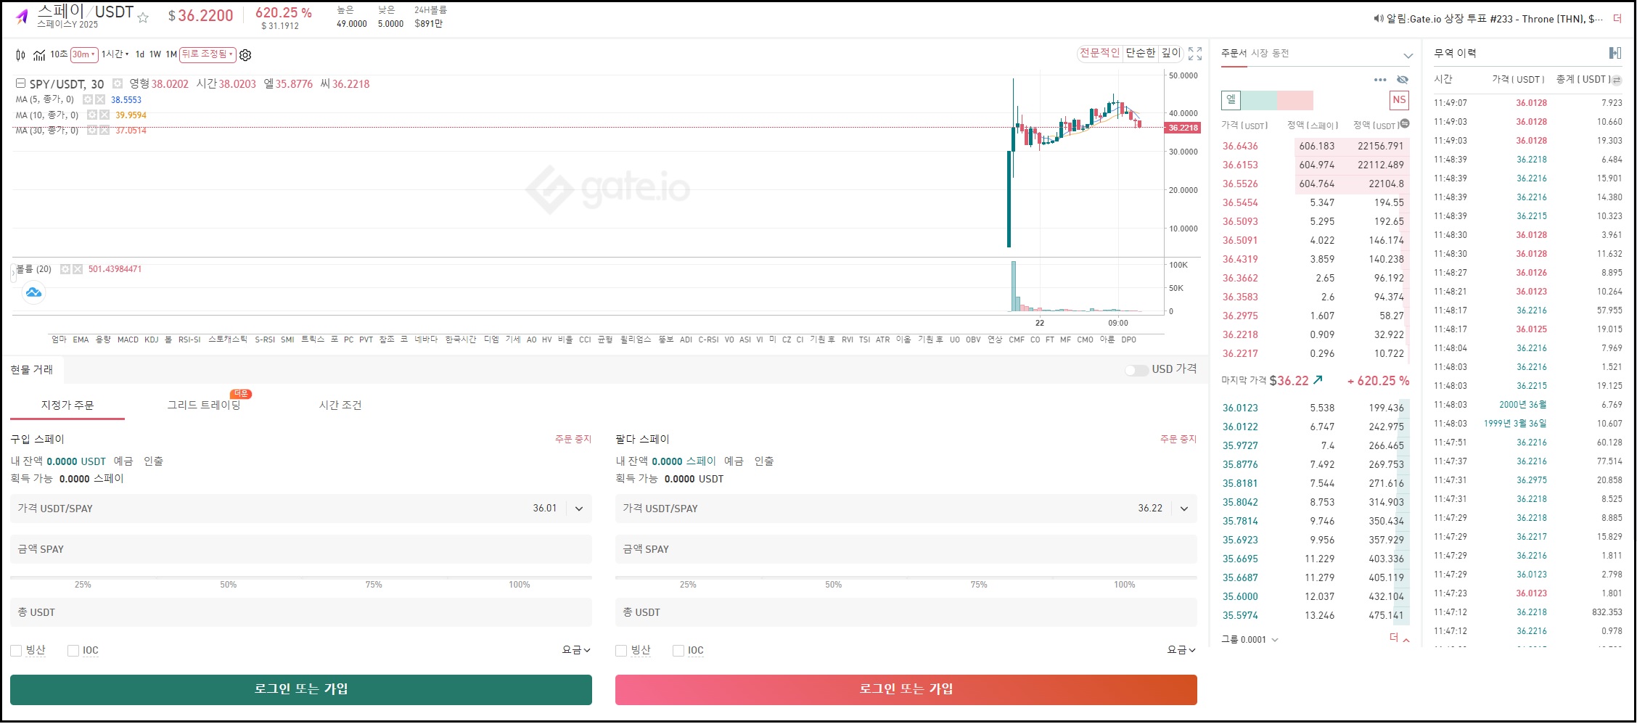1637x724 pixels.
Task: Check 빙산 in the buy form
Action: coord(16,651)
